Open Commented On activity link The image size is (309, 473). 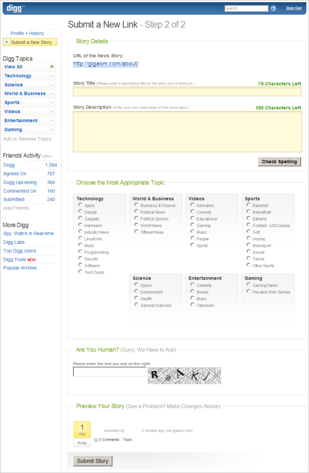pyautogui.click(x=20, y=191)
